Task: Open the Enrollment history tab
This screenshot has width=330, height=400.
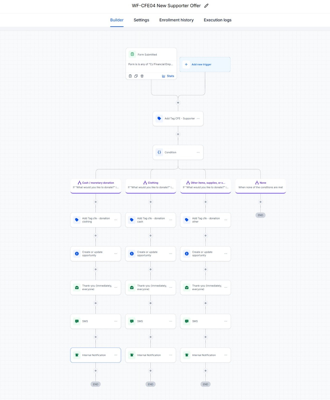Action: click(177, 20)
